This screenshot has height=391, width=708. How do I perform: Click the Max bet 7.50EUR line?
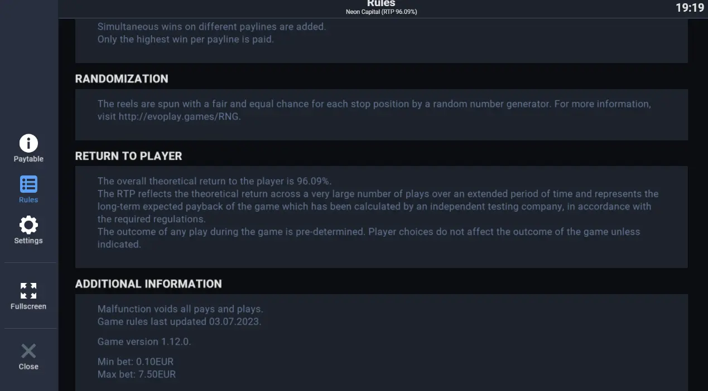pyautogui.click(x=137, y=374)
